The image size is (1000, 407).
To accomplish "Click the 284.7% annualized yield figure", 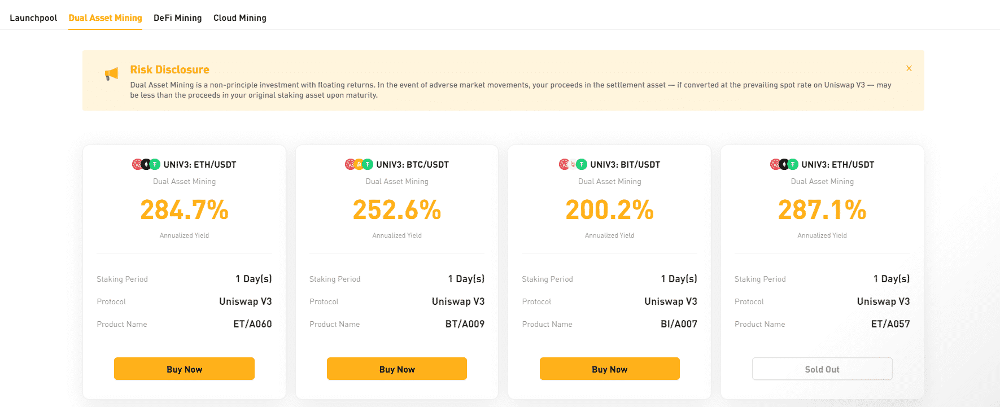I will [184, 210].
